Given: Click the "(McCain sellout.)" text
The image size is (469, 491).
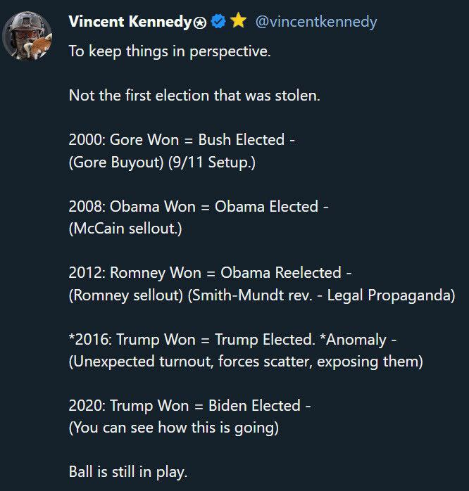Looking at the screenshot, I should click(x=125, y=229).
